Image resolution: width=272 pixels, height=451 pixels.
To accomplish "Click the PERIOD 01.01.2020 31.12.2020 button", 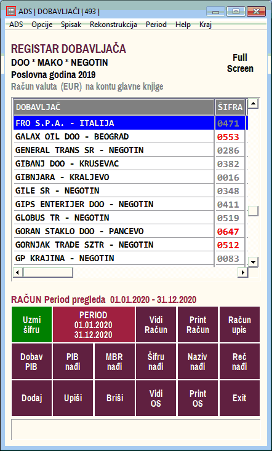I will [94, 324].
